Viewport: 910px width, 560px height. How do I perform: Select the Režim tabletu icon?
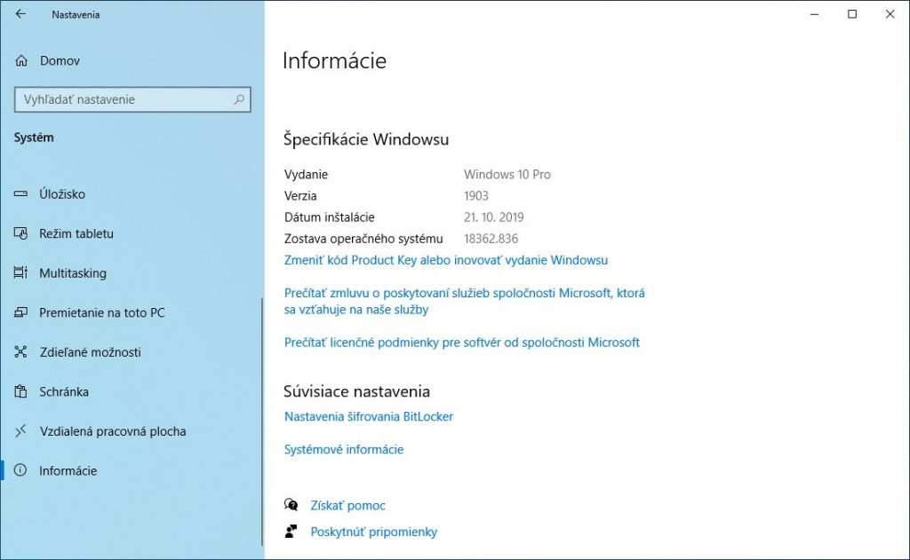pos(20,233)
